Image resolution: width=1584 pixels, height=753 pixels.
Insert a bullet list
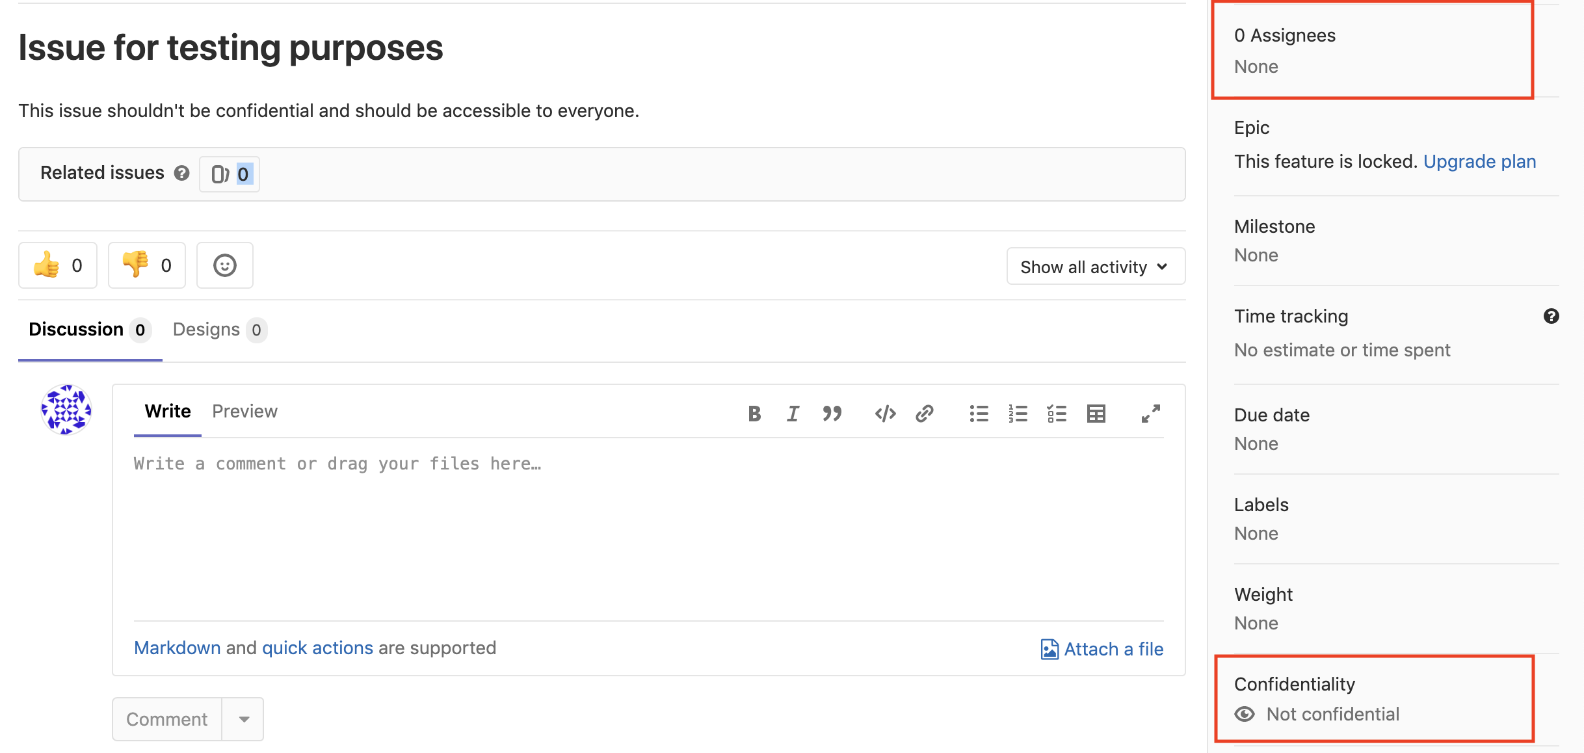click(979, 414)
